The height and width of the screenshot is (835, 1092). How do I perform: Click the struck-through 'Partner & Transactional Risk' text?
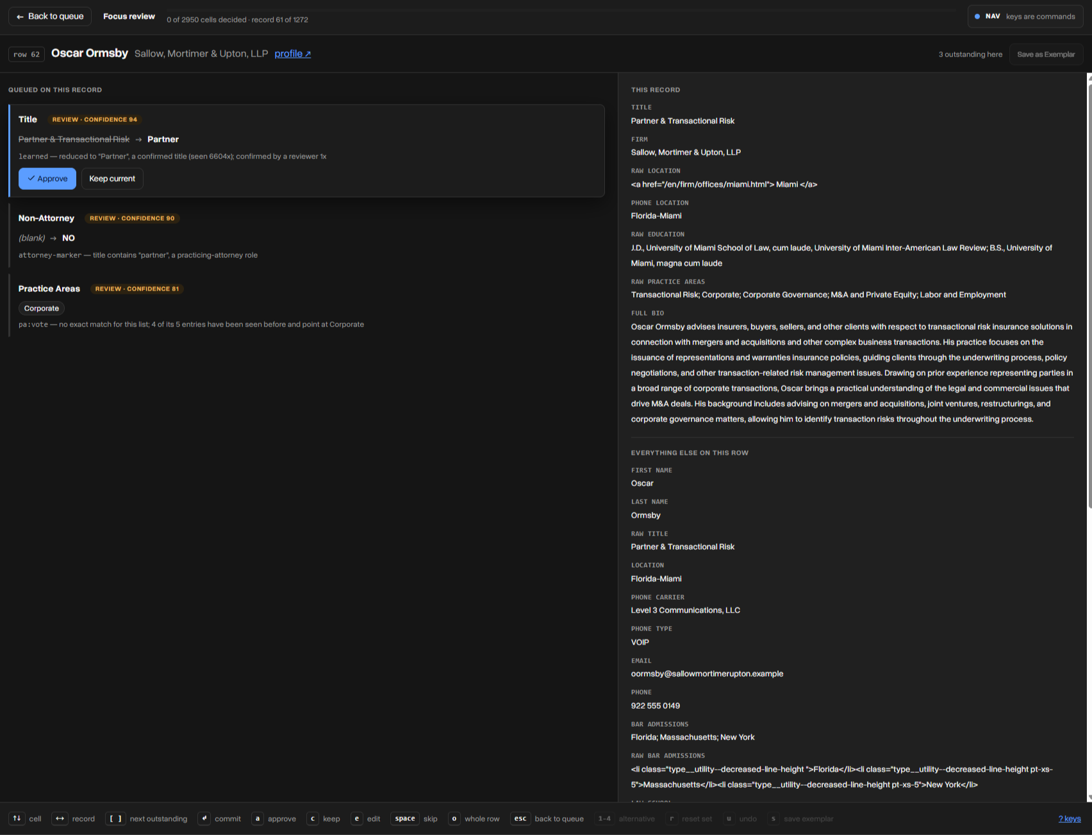click(74, 139)
